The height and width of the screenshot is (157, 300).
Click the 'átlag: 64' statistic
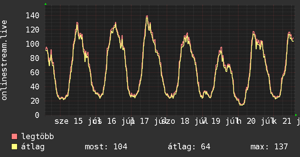point(189,147)
